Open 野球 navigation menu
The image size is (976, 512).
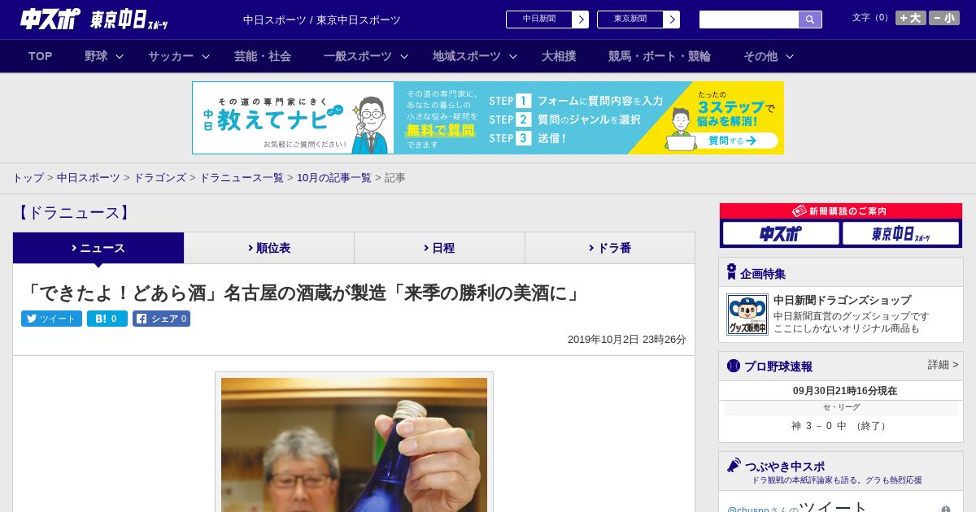(96, 56)
